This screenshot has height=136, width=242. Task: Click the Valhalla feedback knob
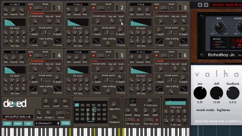pyautogui.click(x=233, y=93)
